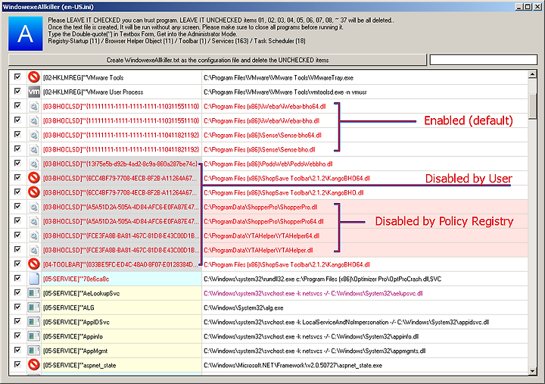Select the [05-SERVICE]**70e6ca8c entry text
Screen dimensions: 545x384
[76, 279]
